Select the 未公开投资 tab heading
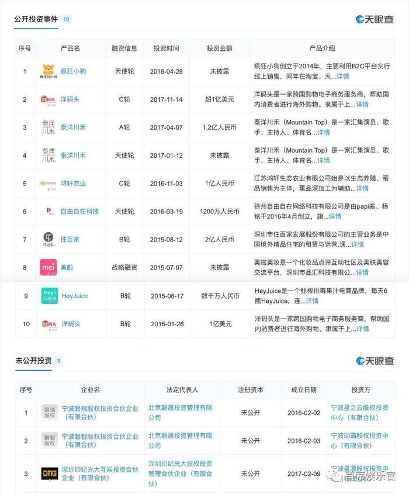Screen dimensions: 409x494 click(33, 361)
